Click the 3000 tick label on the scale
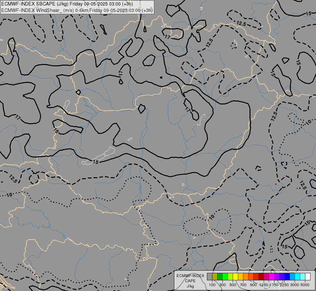Image resolution: width=316 pixels, height=291 pixels. click(295, 285)
